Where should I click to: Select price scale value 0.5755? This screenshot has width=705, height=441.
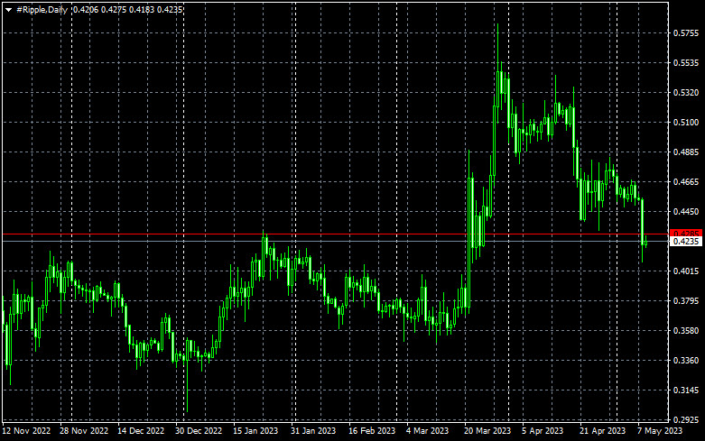coord(686,33)
